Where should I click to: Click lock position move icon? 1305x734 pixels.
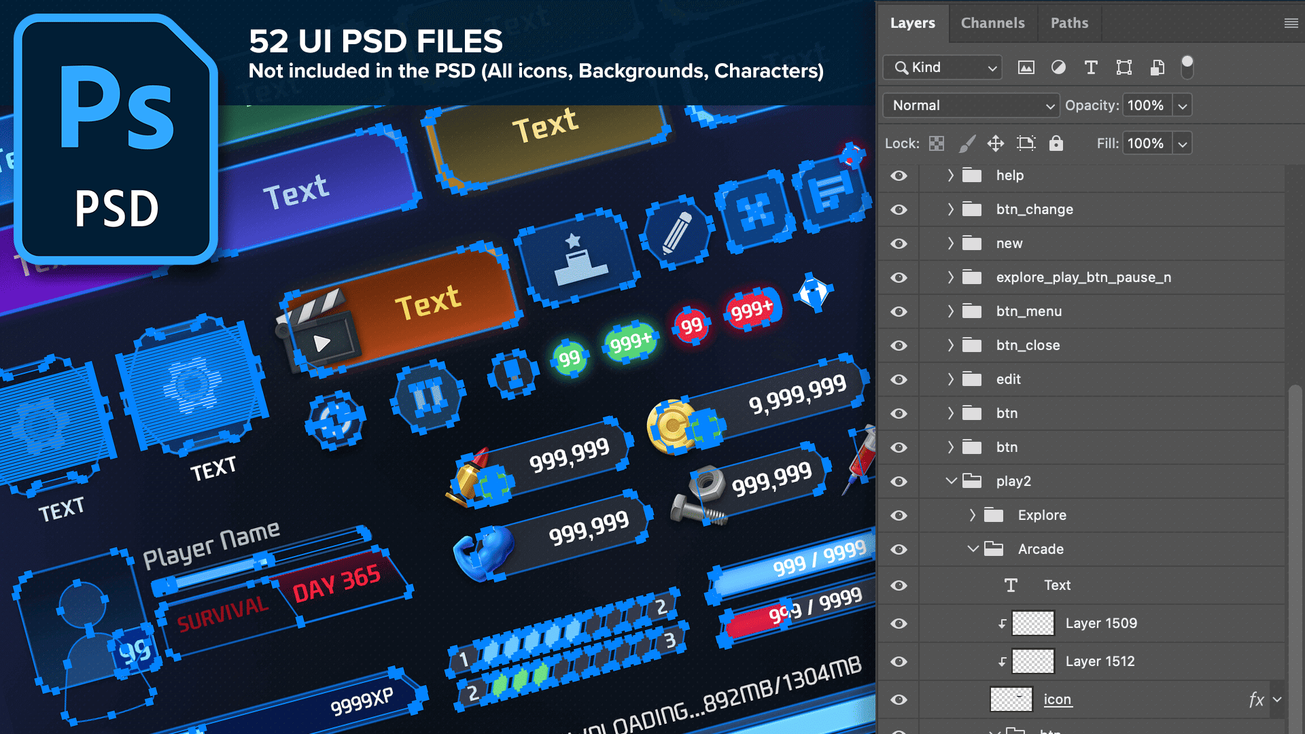[x=996, y=143]
